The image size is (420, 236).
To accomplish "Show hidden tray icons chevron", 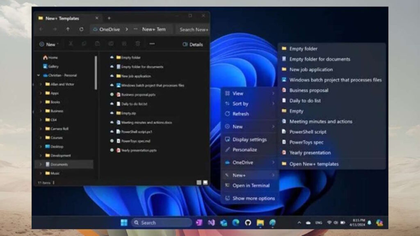I will 299,222.
